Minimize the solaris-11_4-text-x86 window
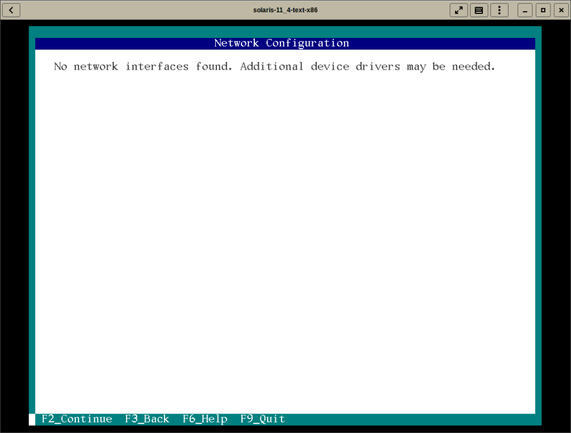Image resolution: width=571 pixels, height=433 pixels. click(x=525, y=10)
